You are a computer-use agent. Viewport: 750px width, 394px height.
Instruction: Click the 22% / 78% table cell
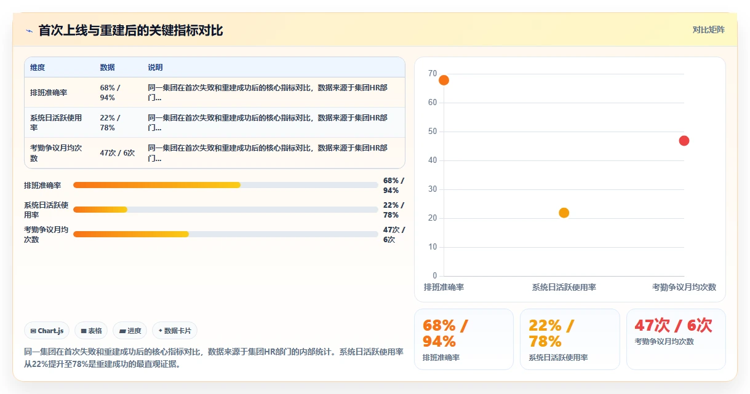[x=111, y=122]
